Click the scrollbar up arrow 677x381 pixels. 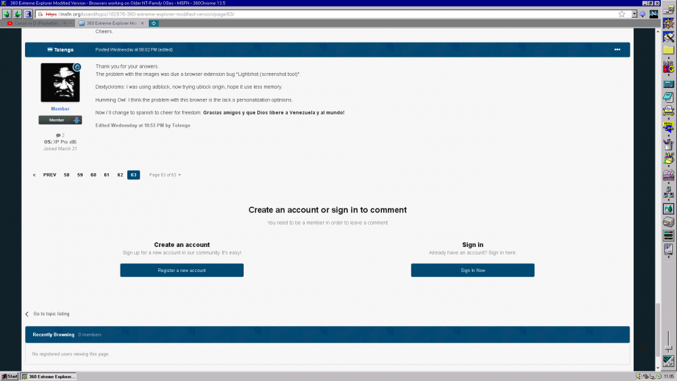click(x=658, y=32)
